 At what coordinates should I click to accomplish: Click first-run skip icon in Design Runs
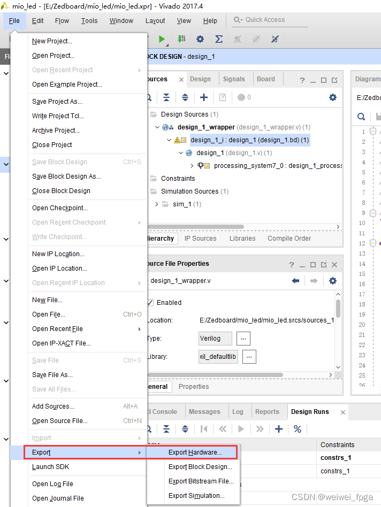click(x=204, y=429)
